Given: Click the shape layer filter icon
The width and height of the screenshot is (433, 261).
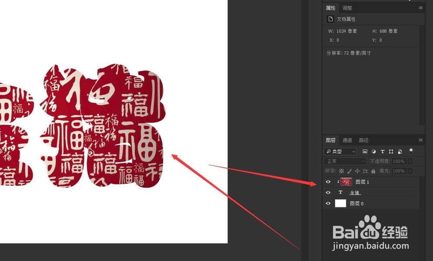Looking at the screenshot, I should (x=391, y=152).
